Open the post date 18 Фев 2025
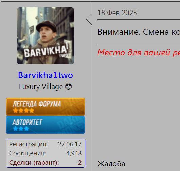Viewport: 180px width, 171px height. coord(117,13)
